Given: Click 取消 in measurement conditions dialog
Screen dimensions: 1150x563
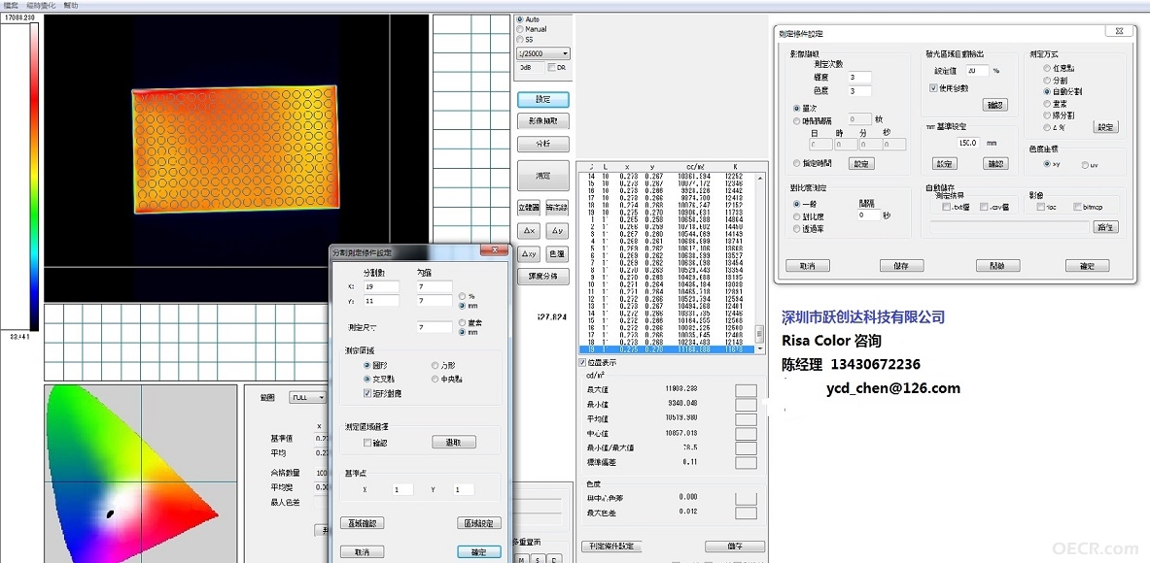Looking at the screenshot, I should 808,265.
